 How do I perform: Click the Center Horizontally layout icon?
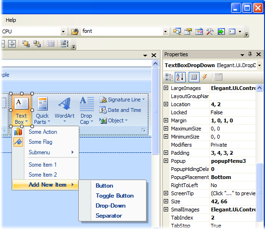[12, 44]
